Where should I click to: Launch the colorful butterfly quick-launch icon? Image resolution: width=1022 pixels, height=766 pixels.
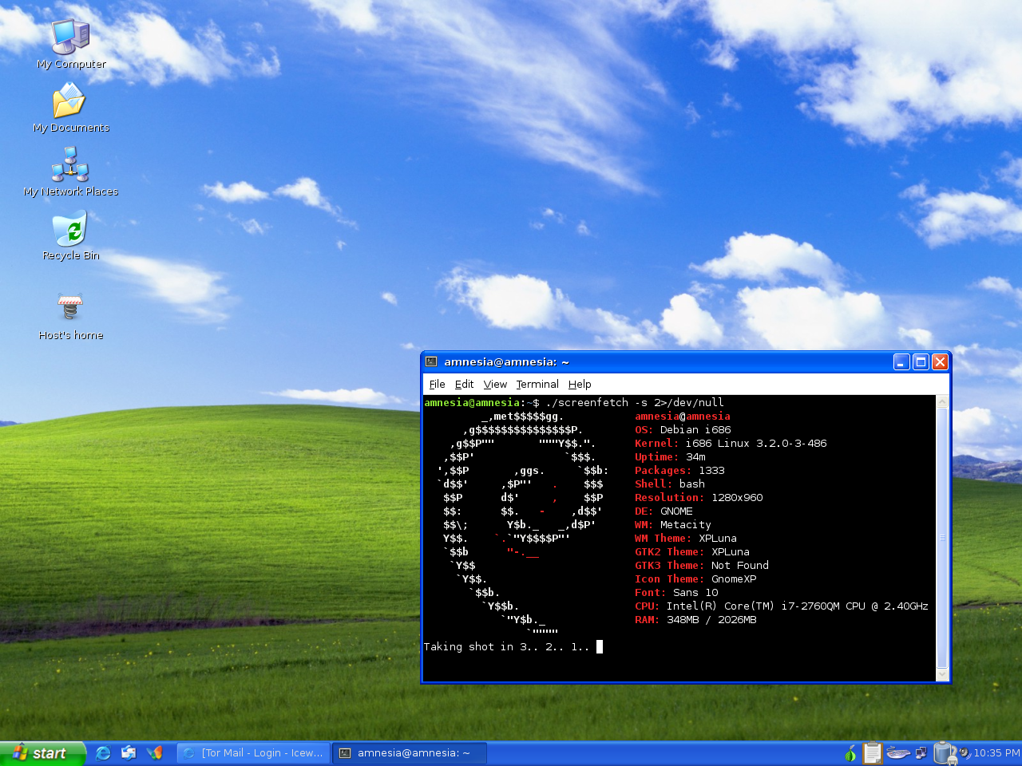(x=154, y=752)
